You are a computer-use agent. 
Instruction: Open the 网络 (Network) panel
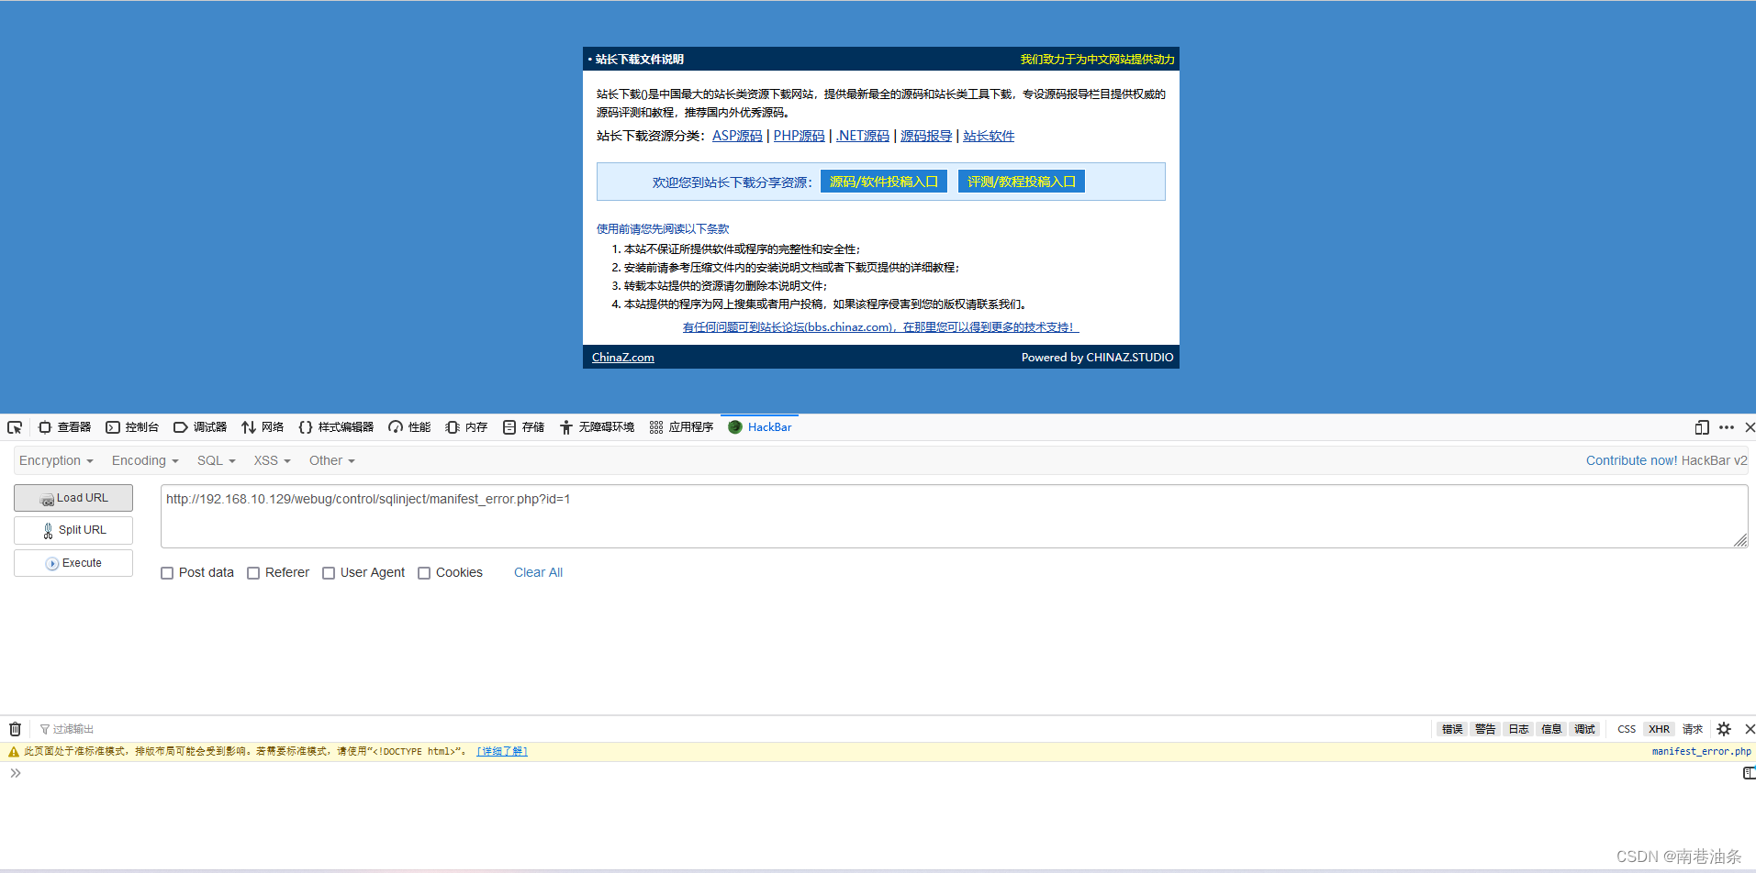[x=263, y=426]
